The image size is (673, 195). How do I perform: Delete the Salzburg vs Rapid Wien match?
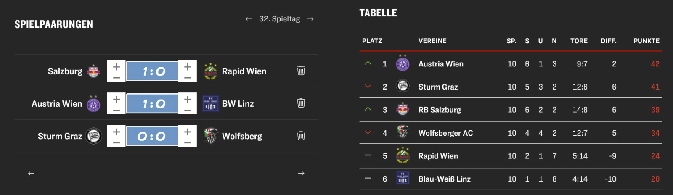301,71
